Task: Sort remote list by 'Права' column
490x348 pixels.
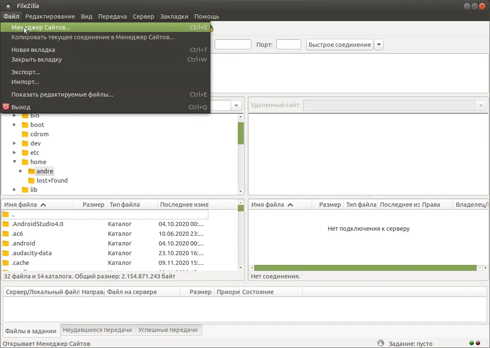Action: pos(436,205)
